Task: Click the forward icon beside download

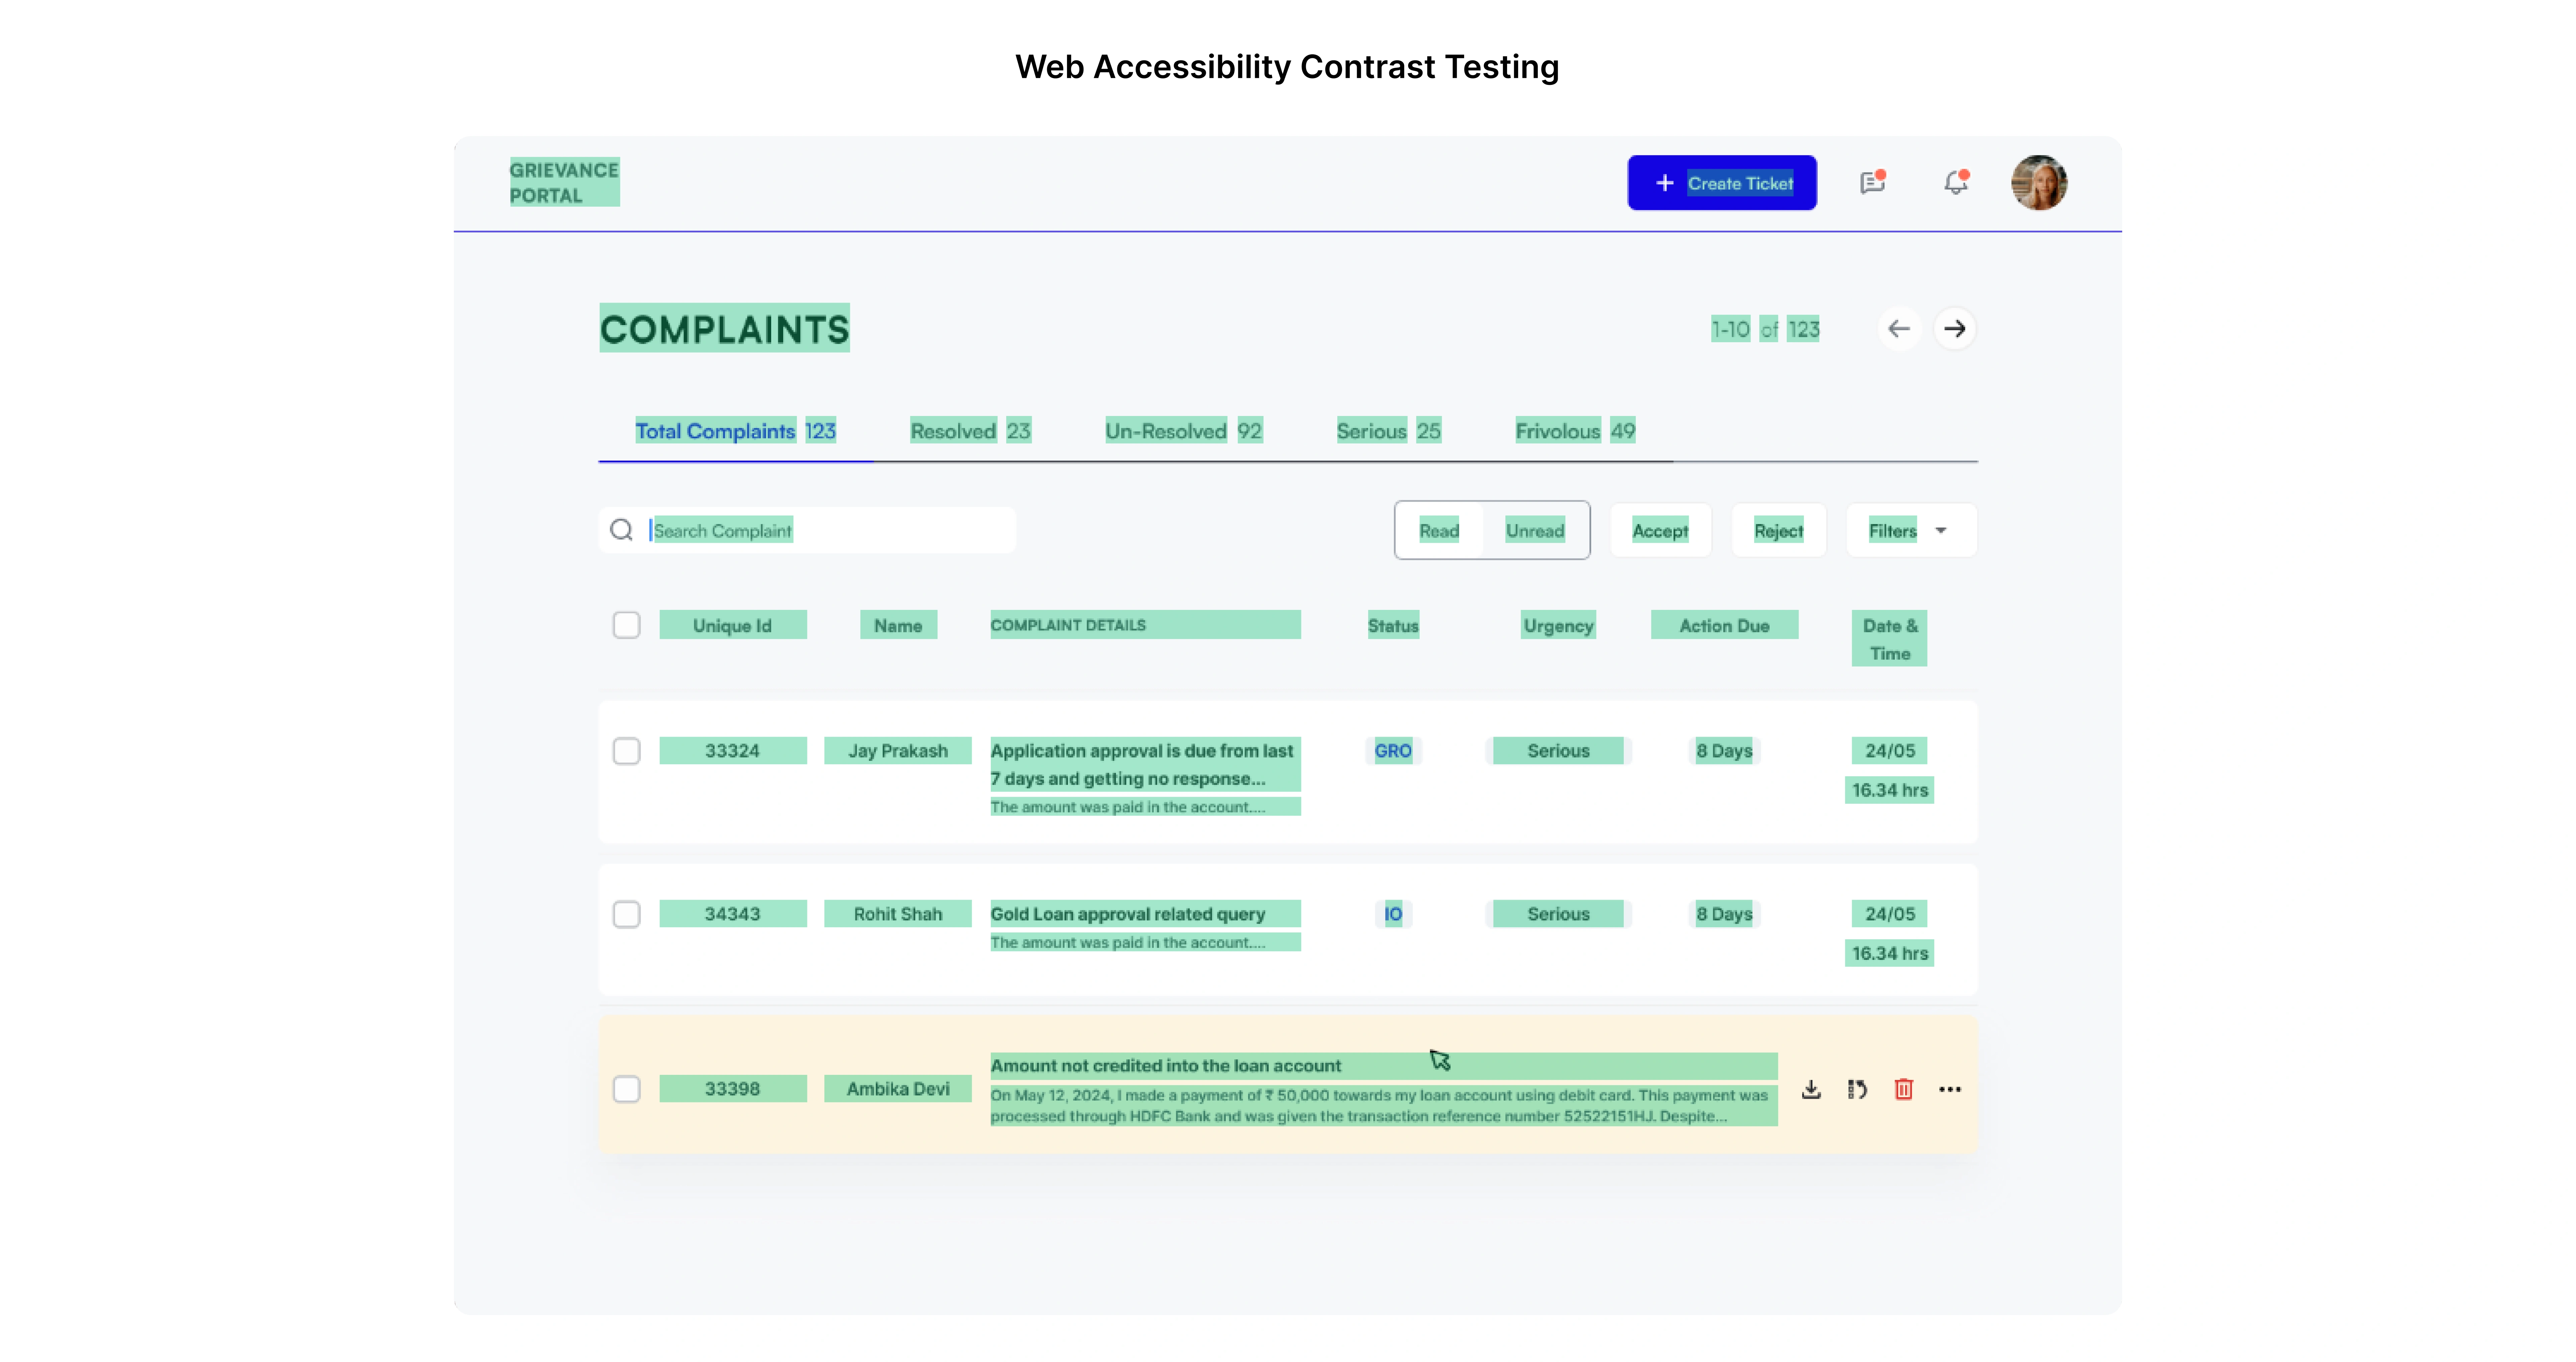Action: coord(1857,1089)
